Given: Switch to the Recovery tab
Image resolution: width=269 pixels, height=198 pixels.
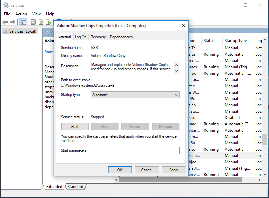Looking at the screenshot, I should [98, 37].
